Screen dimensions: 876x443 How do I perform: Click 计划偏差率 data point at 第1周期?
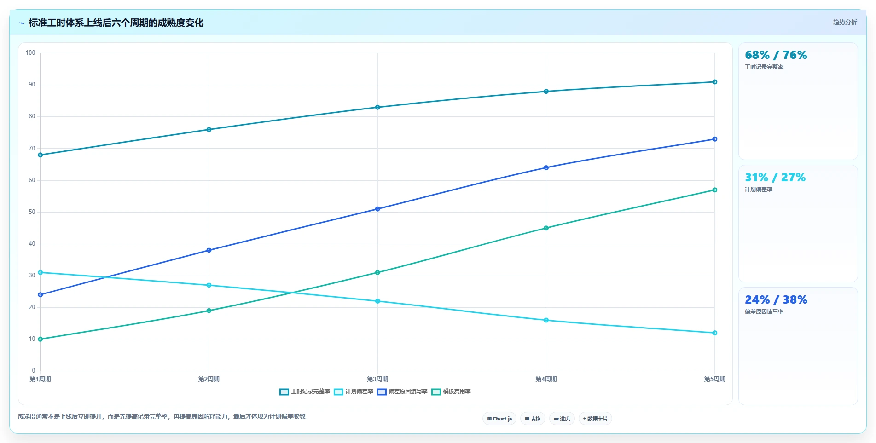[x=41, y=272]
